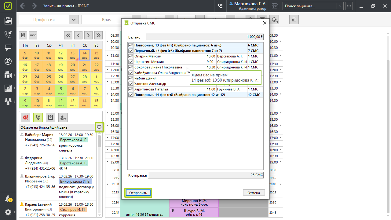Open the Профессия dropdown arrow
The image size is (391, 220).
(73, 20)
